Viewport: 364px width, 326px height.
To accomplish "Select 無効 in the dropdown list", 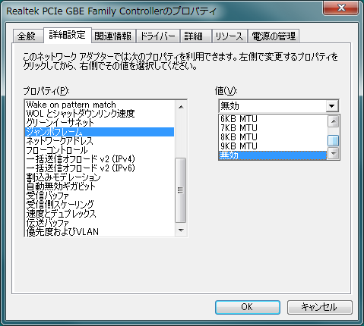I will click(x=272, y=155).
